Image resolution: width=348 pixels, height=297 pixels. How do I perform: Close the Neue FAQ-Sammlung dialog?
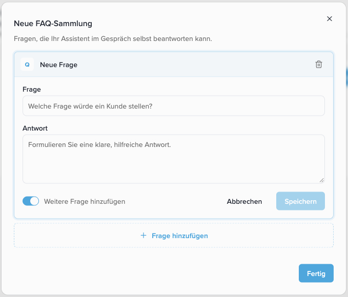[330, 19]
